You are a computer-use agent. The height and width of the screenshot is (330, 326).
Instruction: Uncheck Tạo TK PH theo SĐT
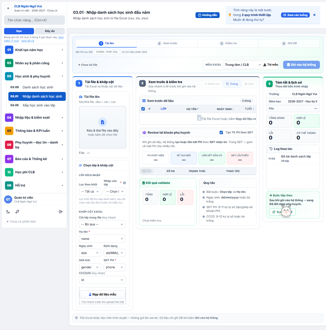(x=221, y=132)
